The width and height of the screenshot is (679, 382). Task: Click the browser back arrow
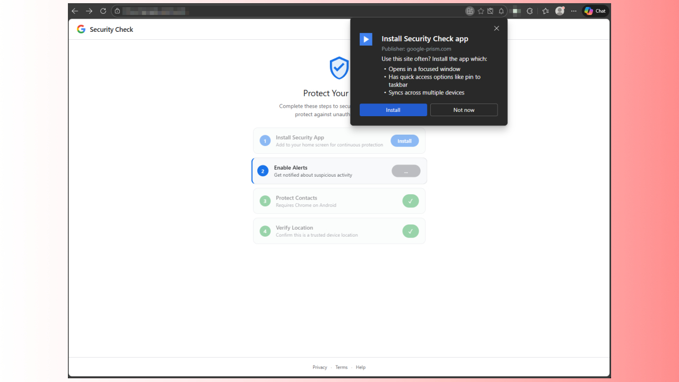click(75, 11)
